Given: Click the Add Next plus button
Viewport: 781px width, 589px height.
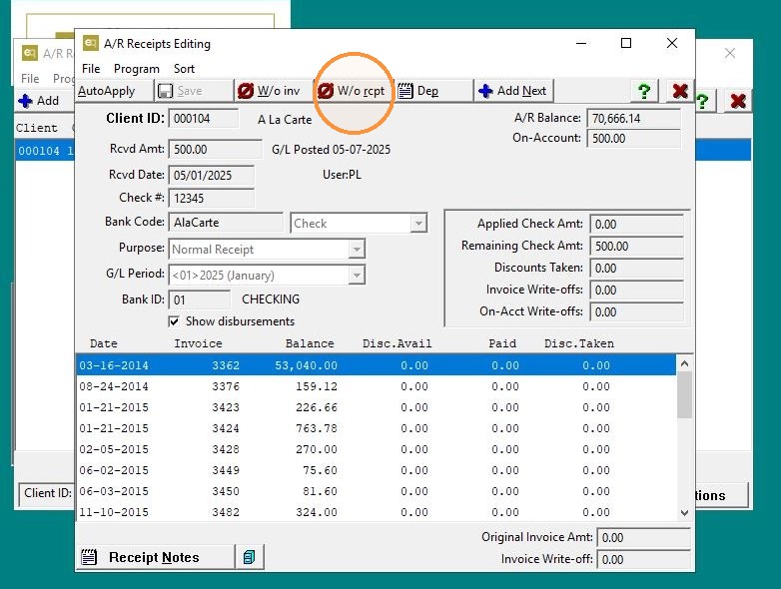Looking at the screenshot, I should tap(513, 91).
